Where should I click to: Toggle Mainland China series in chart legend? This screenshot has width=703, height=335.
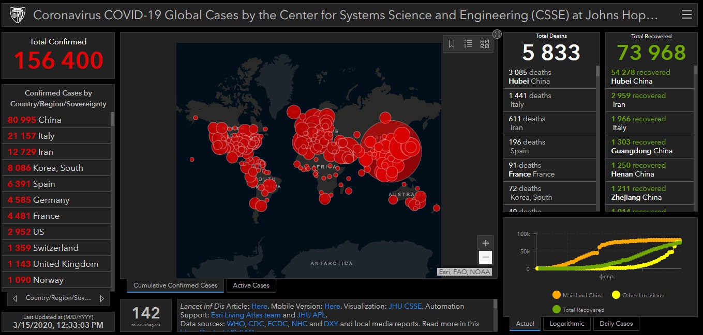pos(577,295)
